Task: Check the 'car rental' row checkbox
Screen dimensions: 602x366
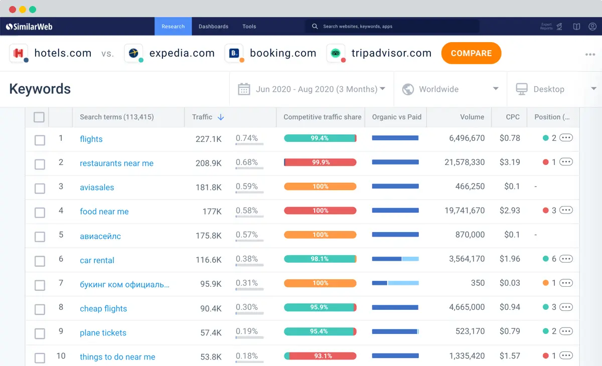Action: click(x=40, y=259)
